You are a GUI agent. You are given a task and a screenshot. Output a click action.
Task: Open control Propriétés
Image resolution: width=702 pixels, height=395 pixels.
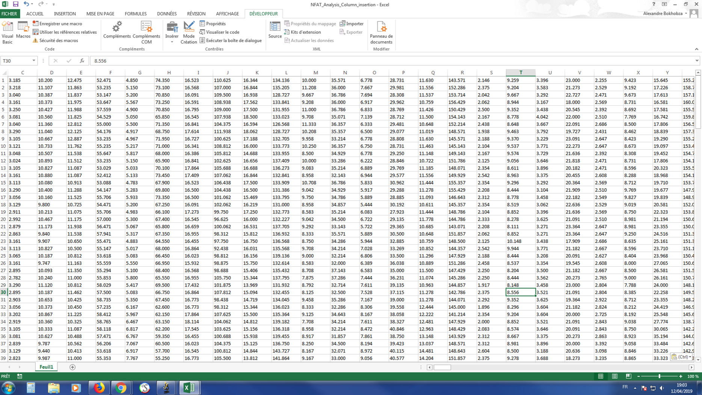click(x=213, y=24)
